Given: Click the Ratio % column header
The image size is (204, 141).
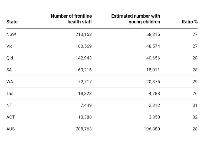Looking at the screenshot, I should pyautogui.click(x=189, y=22).
